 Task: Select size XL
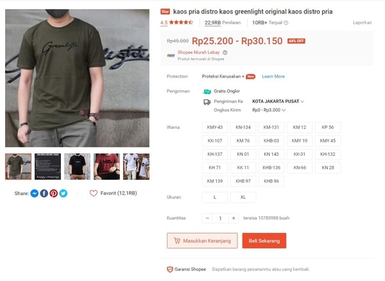243,198
